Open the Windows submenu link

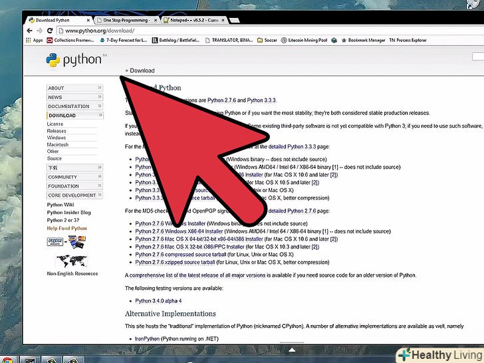coord(57,138)
